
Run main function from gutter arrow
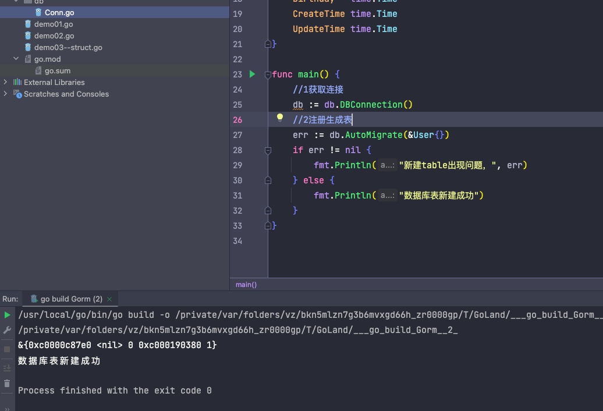tap(252, 74)
